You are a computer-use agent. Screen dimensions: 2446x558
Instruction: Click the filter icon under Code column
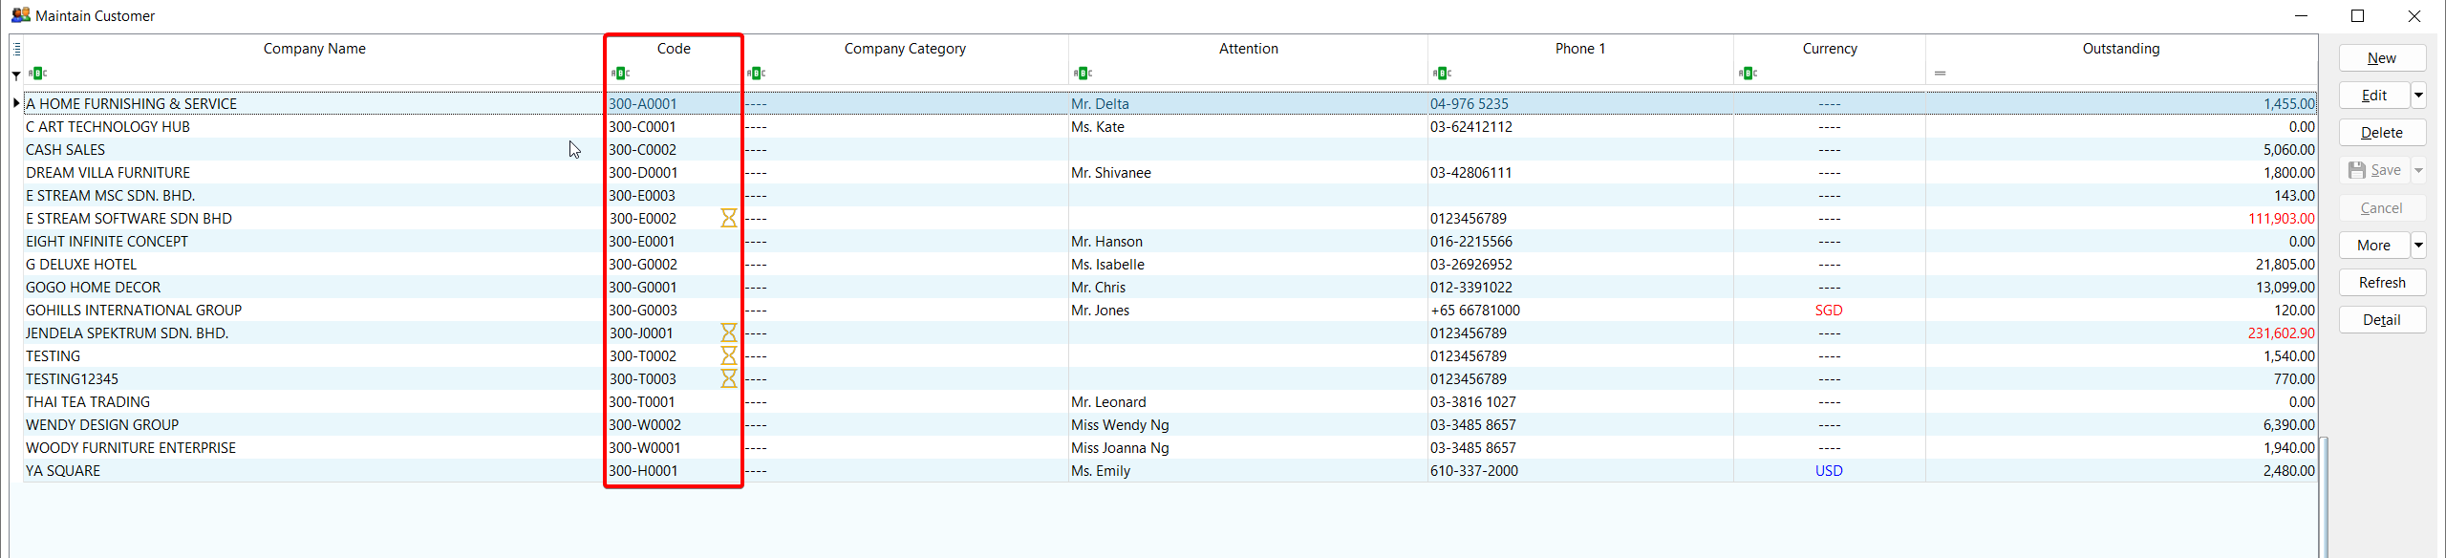tap(620, 74)
